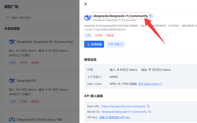
Task: Click the Meta logo on Distill Llama card
Action: point(12,119)
